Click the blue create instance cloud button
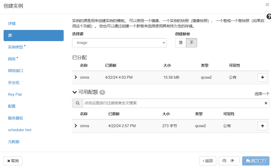The height and width of the screenshot is (168, 271). pyautogui.click(x=255, y=161)
